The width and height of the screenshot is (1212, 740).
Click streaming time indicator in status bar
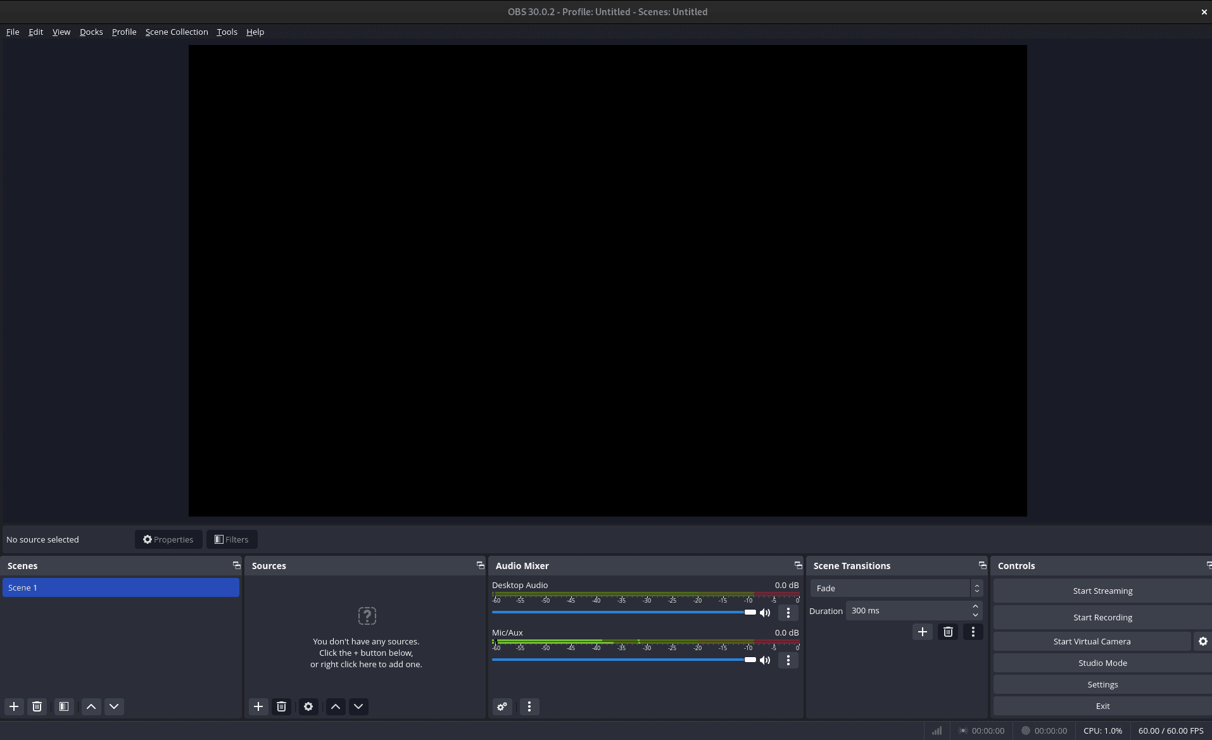coord(982,731)
